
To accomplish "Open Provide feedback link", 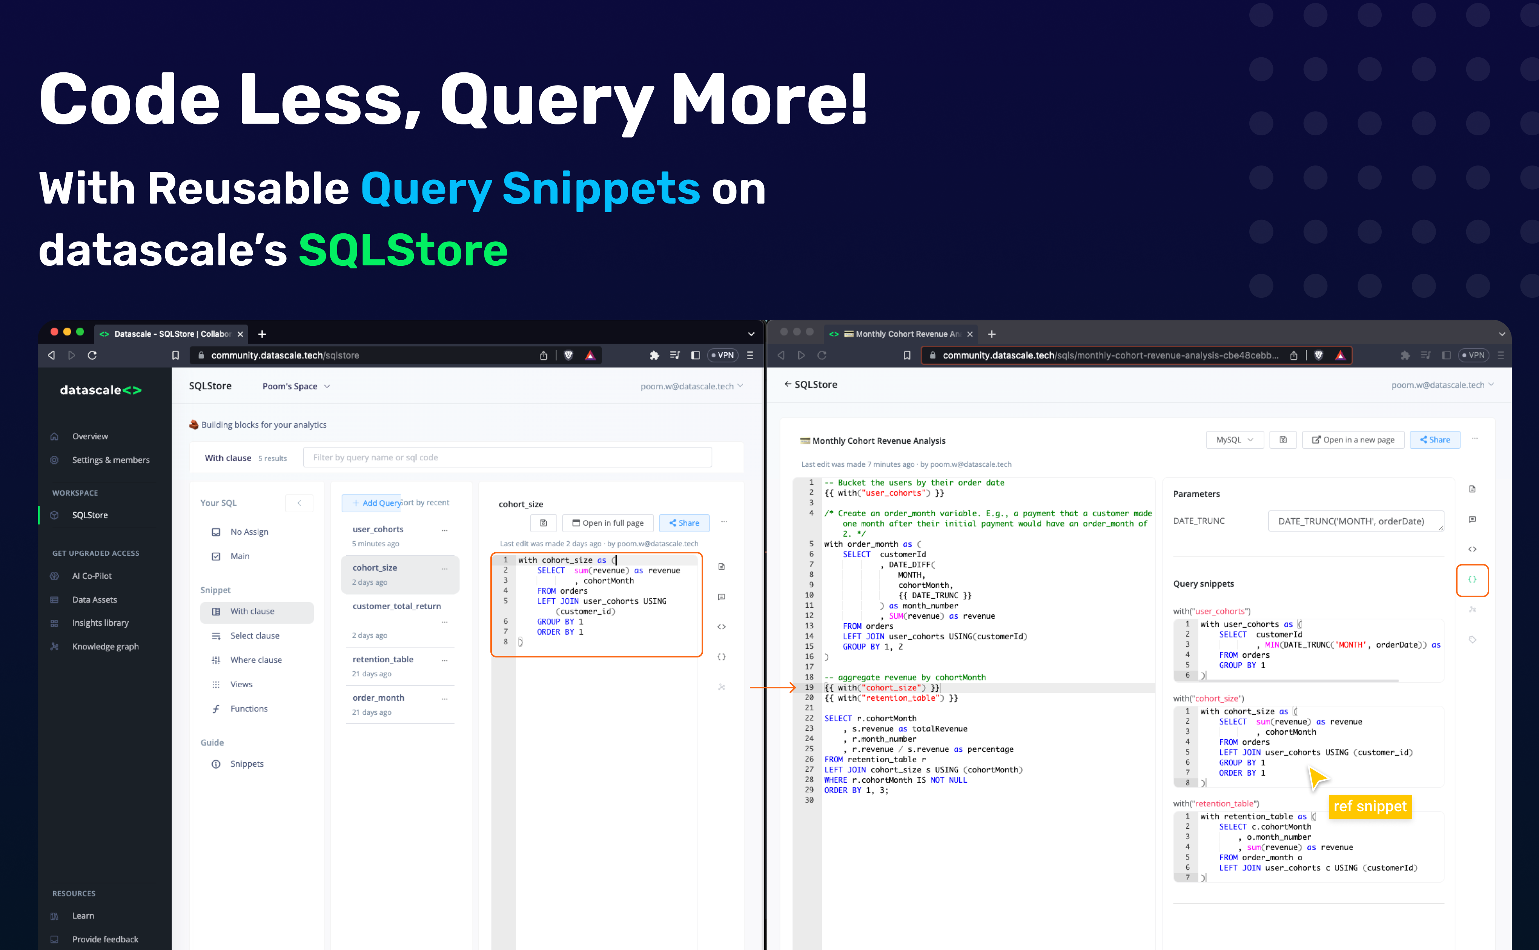I will [x=105, y=939].
